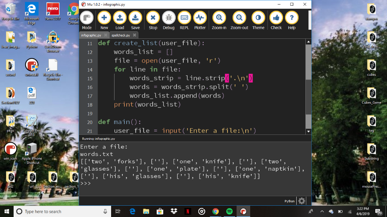Open Spotify from the taskbar
This screenshot has height=217, width=387.
pyautogui.click(x=229, y=211)
